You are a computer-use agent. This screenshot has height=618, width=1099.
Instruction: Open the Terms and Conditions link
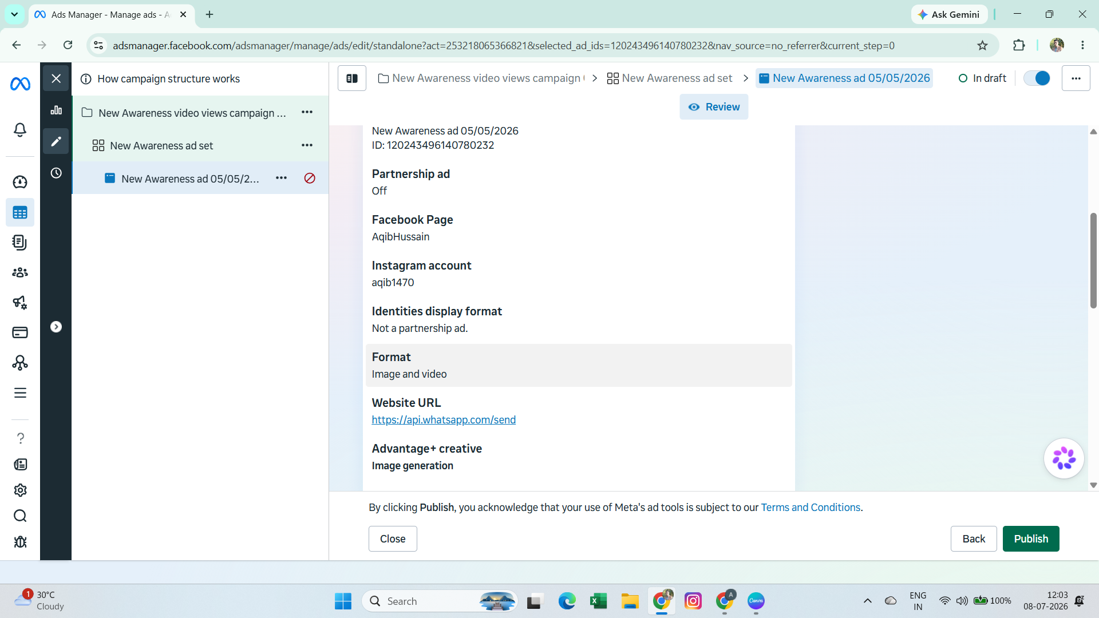(811, 508)
